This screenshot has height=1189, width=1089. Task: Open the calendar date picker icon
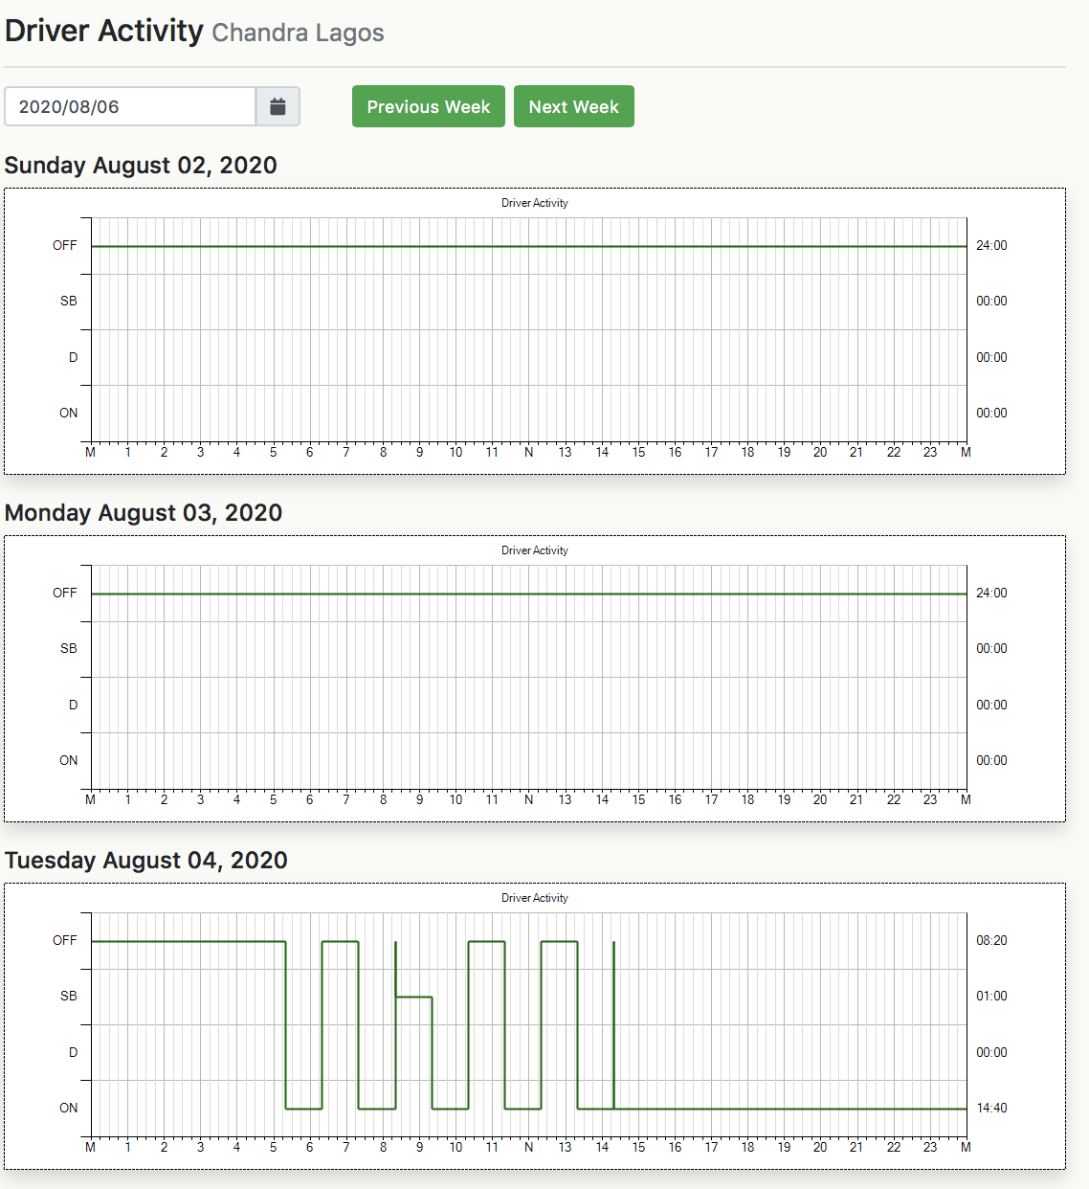(x=278, y=106)
